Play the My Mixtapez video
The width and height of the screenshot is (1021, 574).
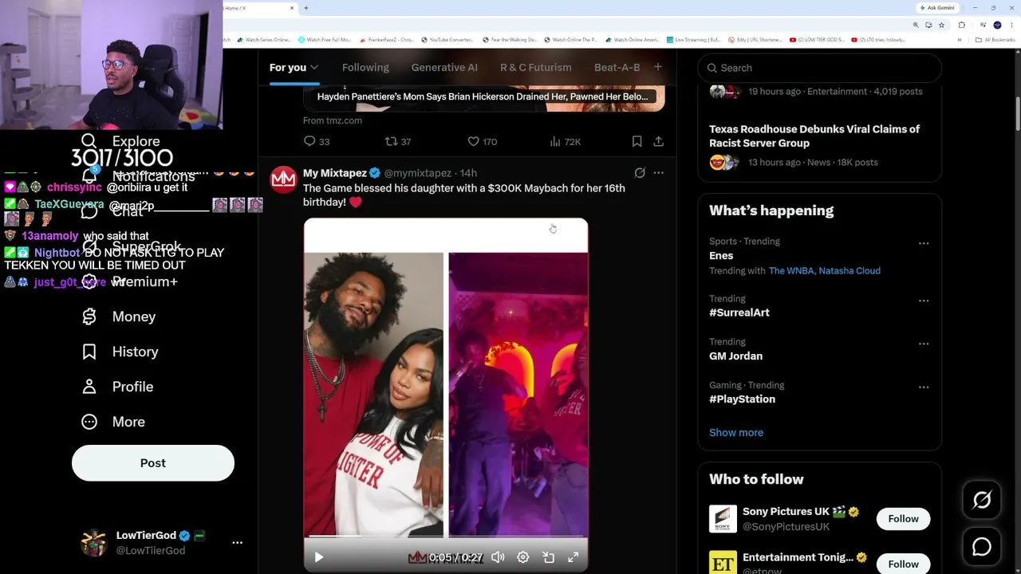(318, 557)
